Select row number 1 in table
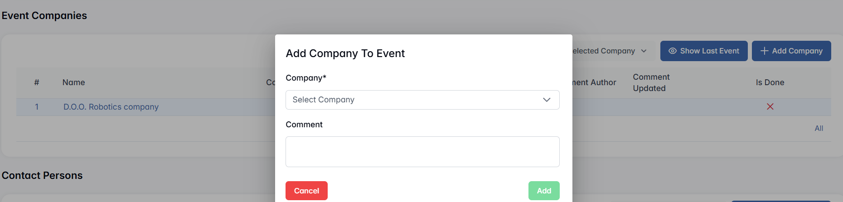Image resolution: width=843 pixels, height=202 pixels. tap(37, 107)
